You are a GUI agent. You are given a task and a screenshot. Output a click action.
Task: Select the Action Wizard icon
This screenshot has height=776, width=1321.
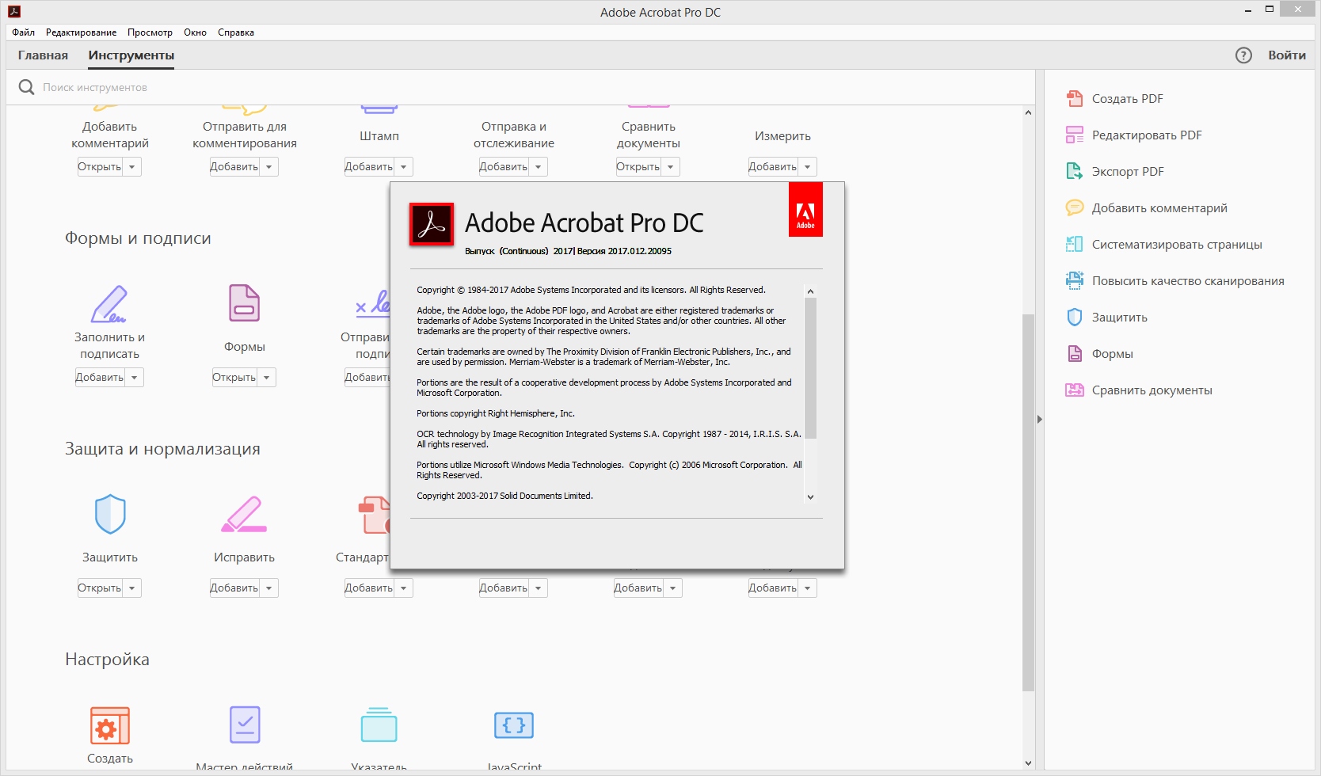[x=245, y=725]
